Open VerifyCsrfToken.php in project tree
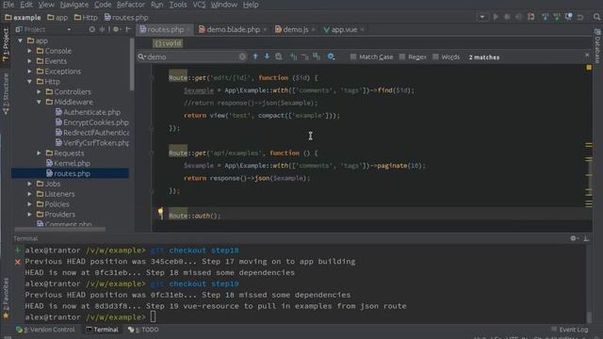Viewport: 603px width, 339px height. (x=92, y=143)
